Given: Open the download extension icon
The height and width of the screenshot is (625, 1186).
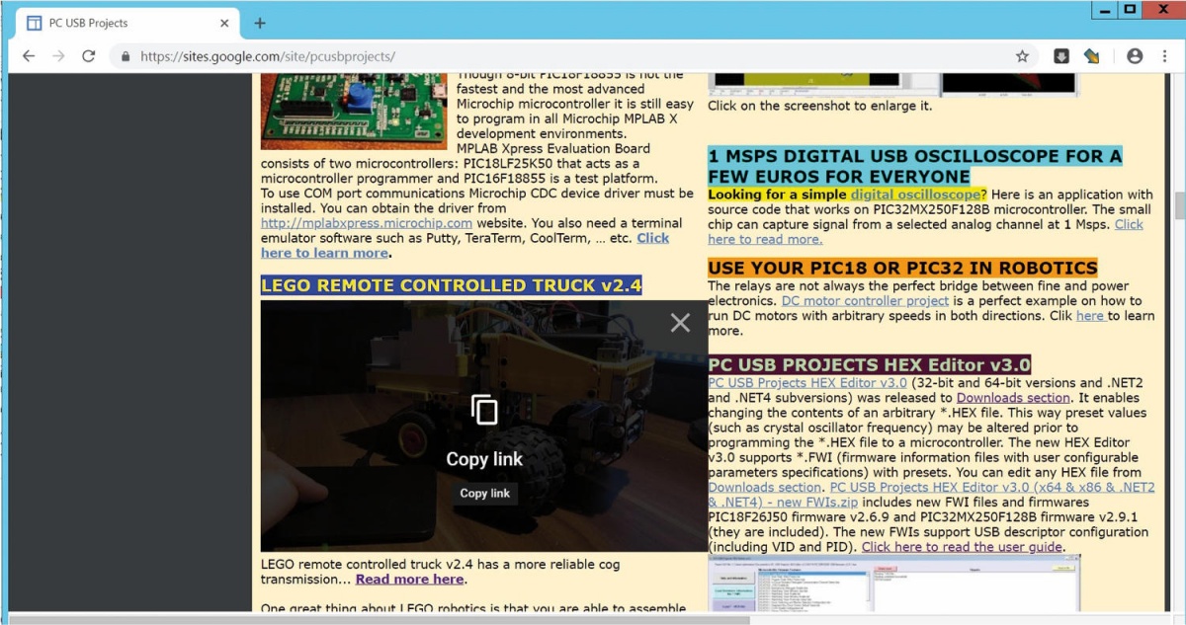Looking at the screenshot, I should coord(1060,56).
